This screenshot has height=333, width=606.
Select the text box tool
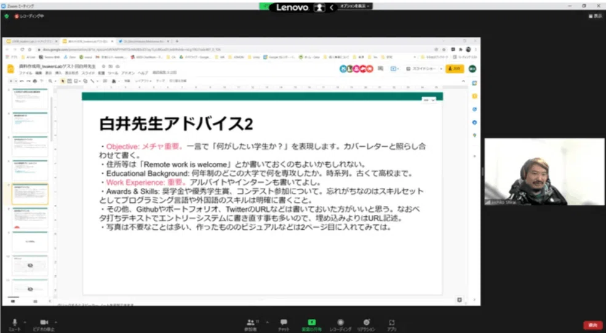(70, 81)
